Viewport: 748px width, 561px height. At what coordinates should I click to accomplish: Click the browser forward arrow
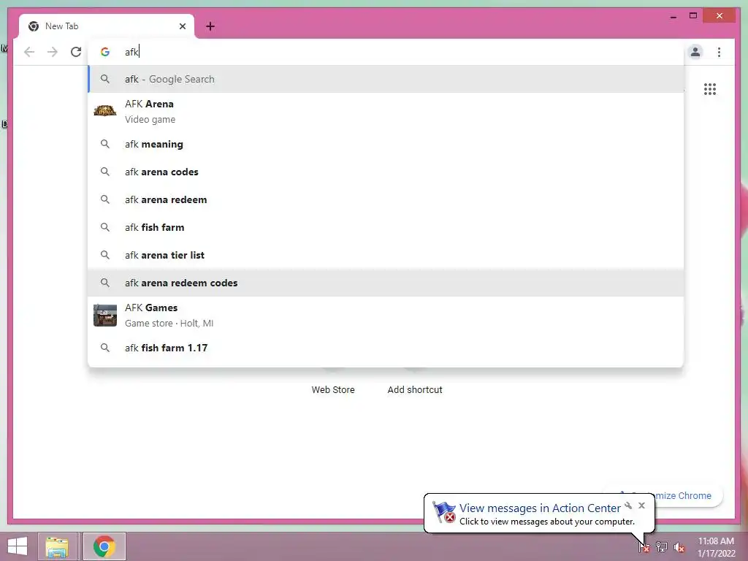(53, 52)
